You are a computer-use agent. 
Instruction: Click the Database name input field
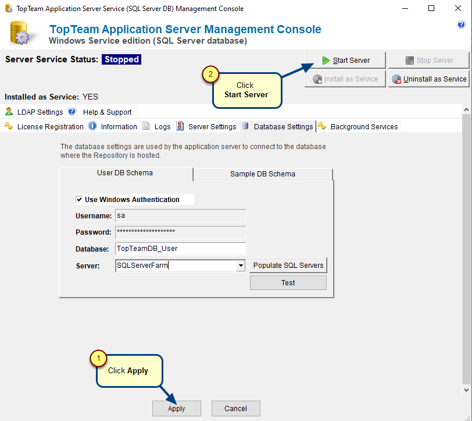coord(181,249)
